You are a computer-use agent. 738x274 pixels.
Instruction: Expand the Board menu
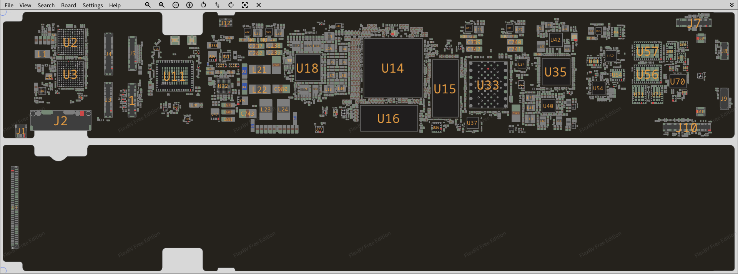(68, 5)
